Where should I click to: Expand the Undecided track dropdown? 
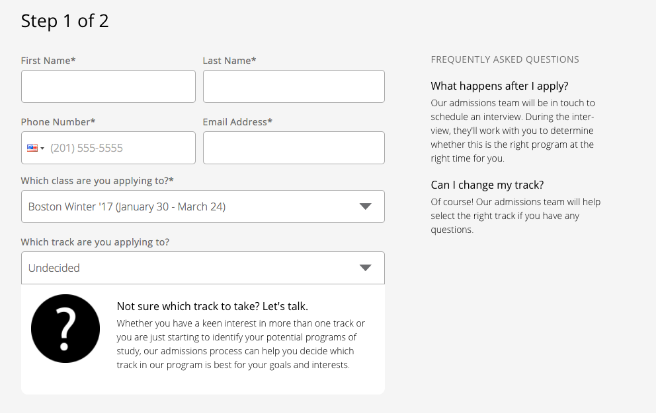pyautogui.click(x=203, y=268)
